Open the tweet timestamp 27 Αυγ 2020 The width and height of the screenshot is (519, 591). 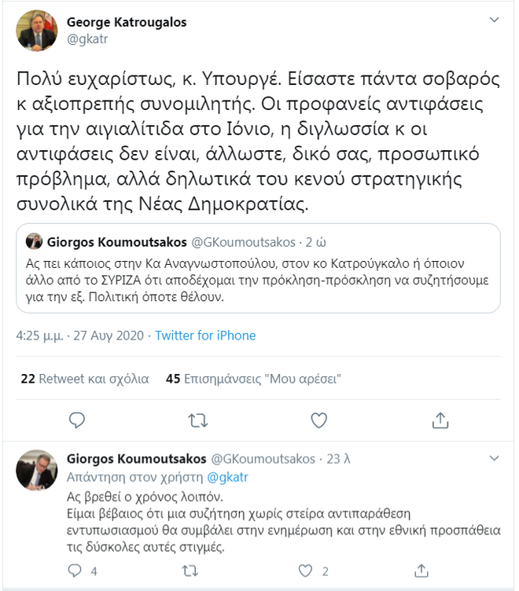[x=109, y=336]
